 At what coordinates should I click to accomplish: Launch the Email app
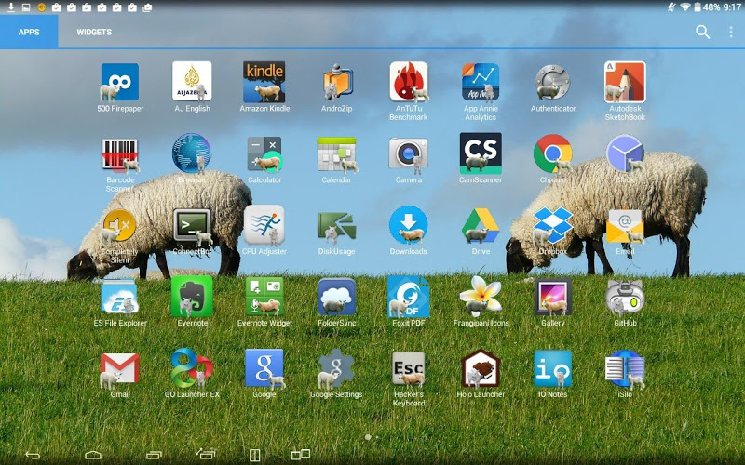(625, 226)
